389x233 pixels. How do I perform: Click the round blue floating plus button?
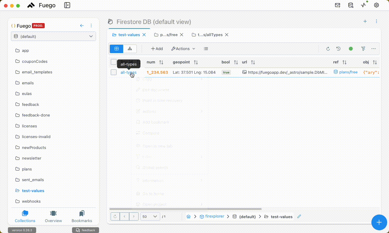(379, 222)
